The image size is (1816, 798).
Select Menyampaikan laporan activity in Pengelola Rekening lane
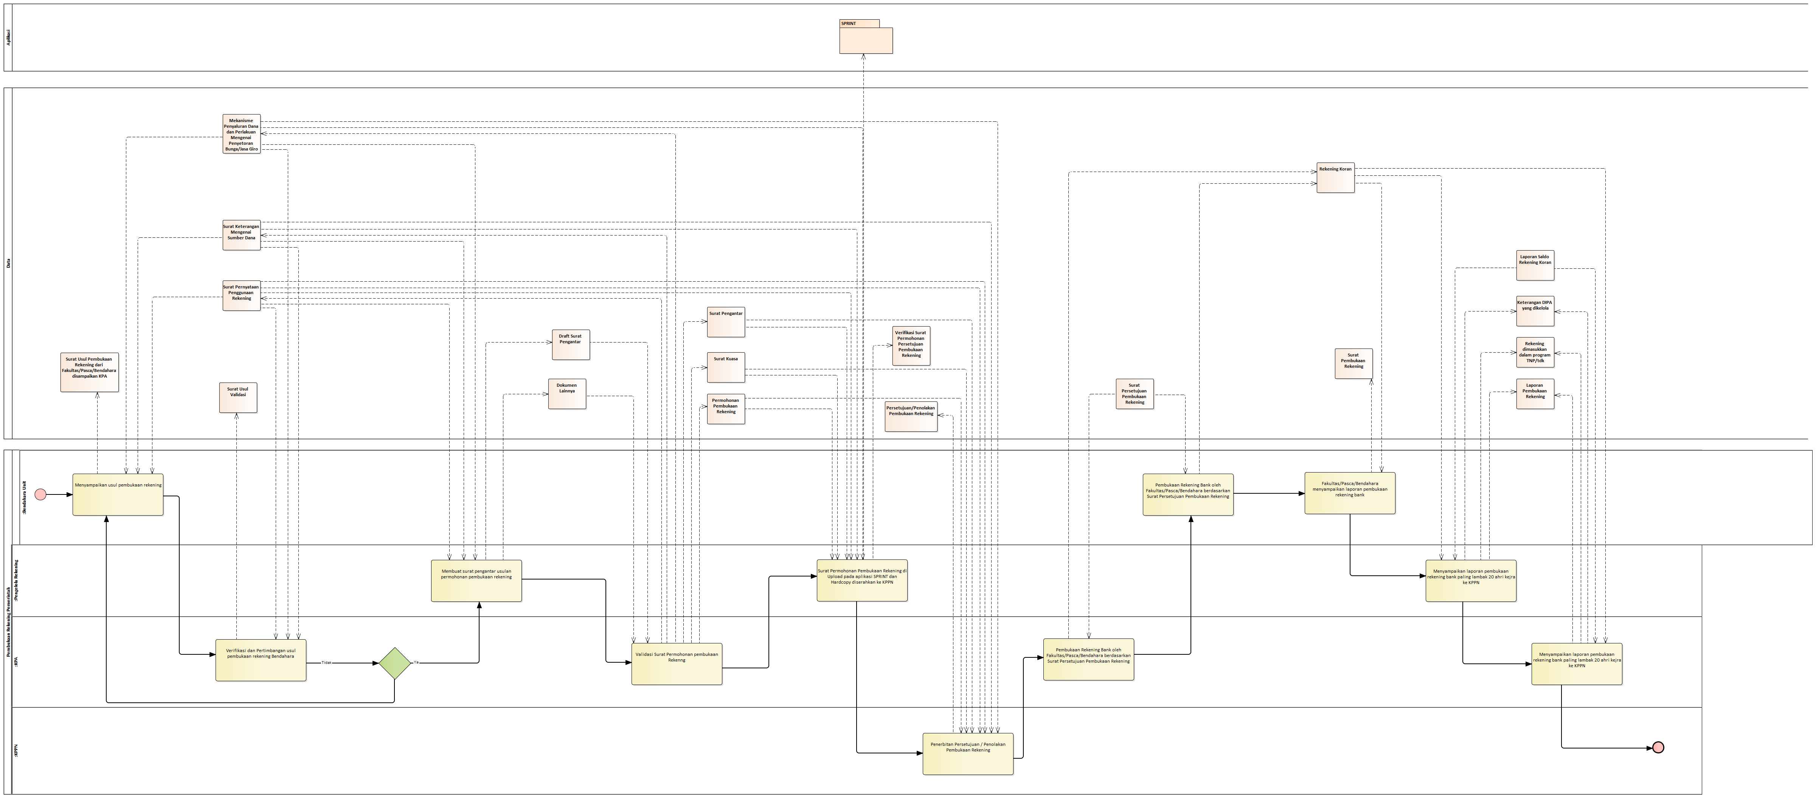1471,581
